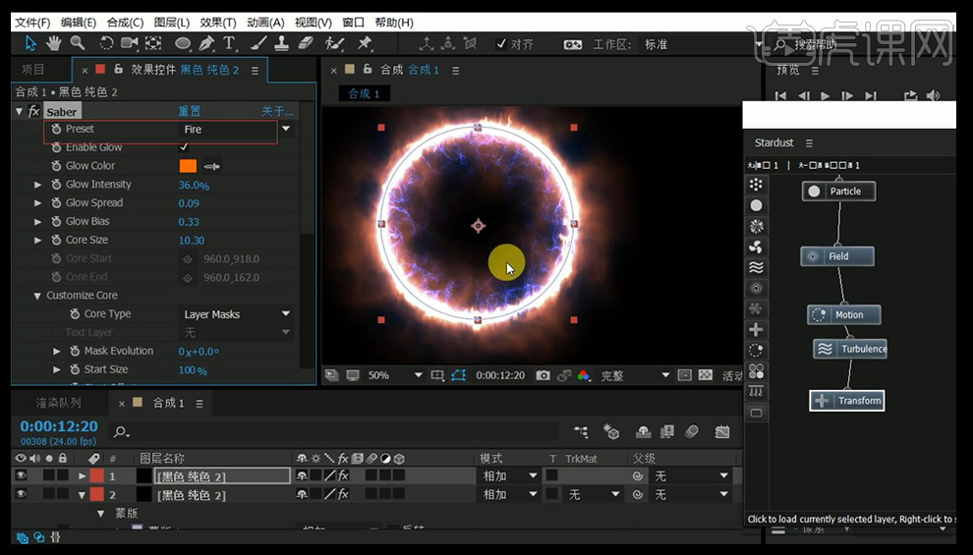Click the Stardust Particle node
The width and height of the screenshot is (973, 555).
(838, 192)
